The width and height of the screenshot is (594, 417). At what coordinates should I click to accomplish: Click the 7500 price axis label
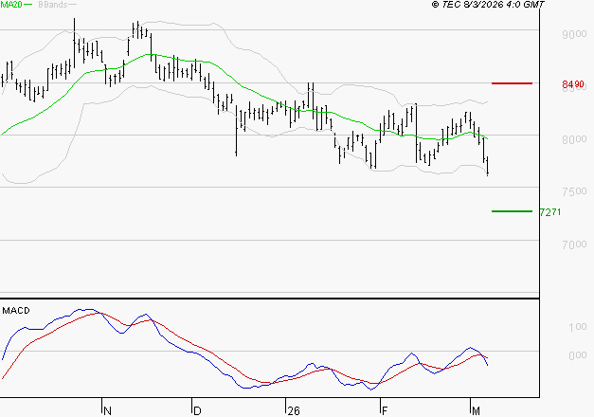[574, 191]
